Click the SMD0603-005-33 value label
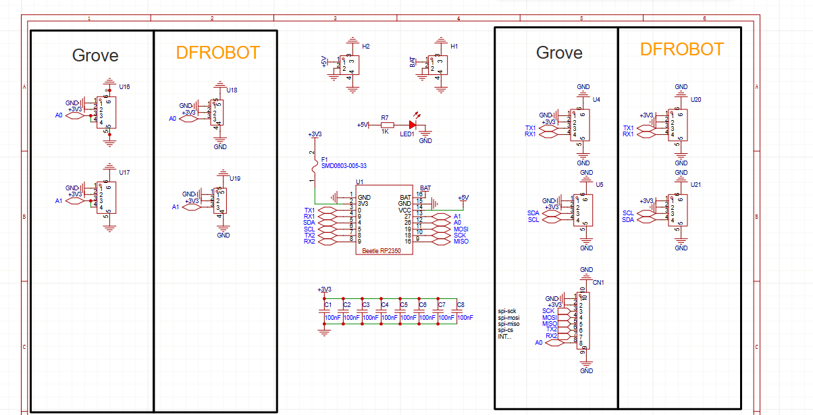The width and height of the screenshot is (813, 415). click(345, 165)
